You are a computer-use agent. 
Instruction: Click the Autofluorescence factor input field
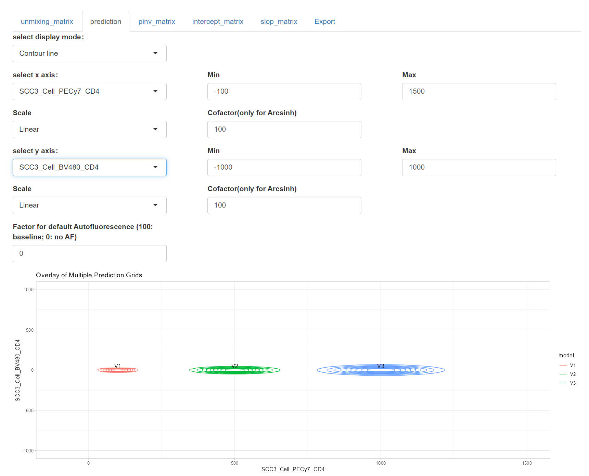pos(89,253)
